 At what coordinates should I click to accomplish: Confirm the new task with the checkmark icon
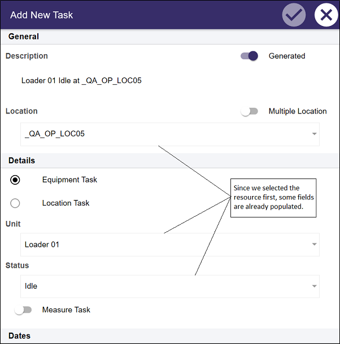click(294, 15)
